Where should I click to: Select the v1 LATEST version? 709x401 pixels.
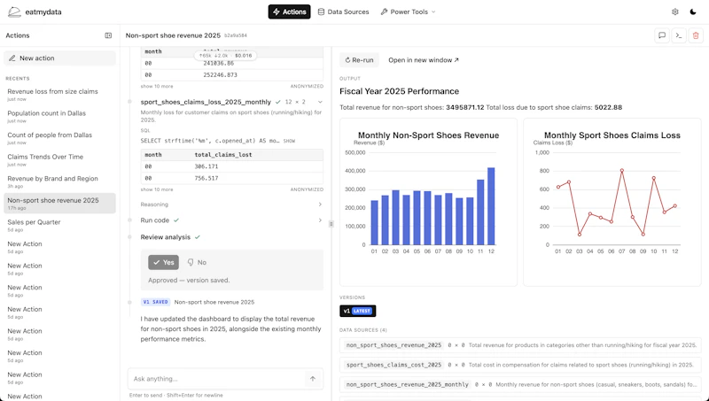(358, 311)
